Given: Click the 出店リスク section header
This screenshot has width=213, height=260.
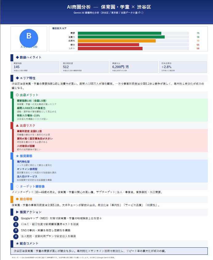Looking at the screenshot, I should pos(109,125).
